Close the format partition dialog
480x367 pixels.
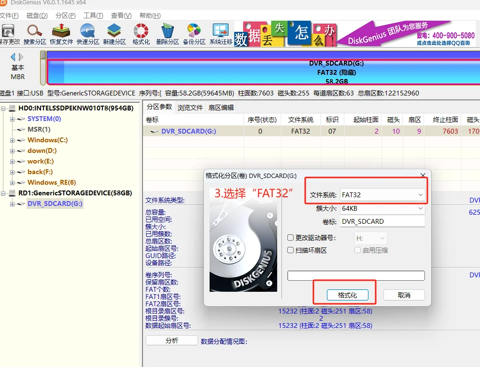423,175
